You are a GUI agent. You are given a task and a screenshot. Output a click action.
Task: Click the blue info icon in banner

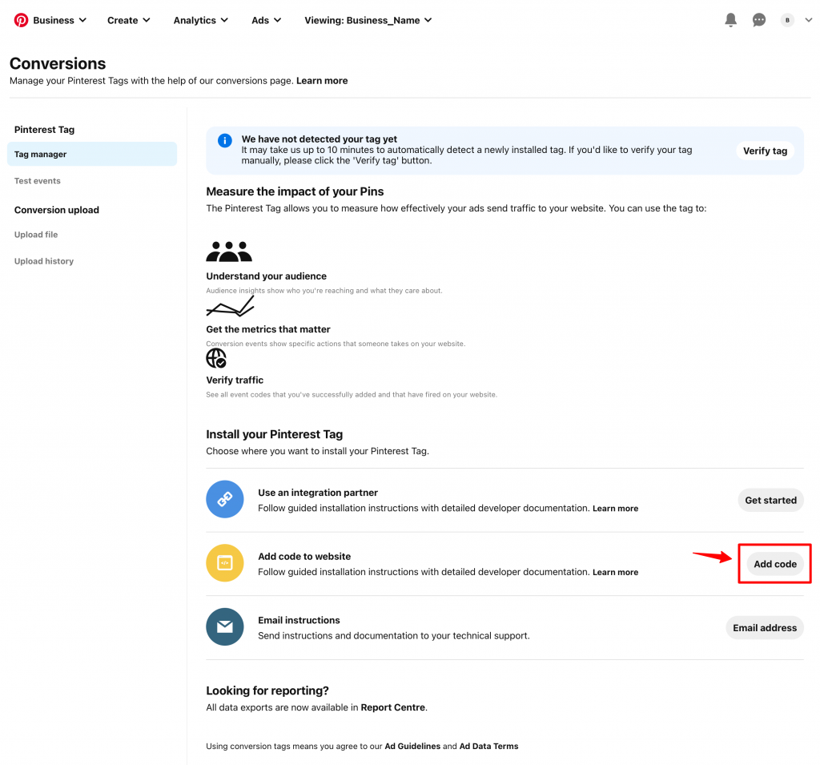225,140
